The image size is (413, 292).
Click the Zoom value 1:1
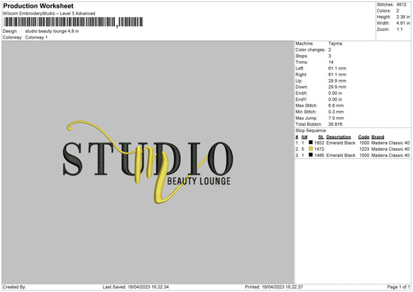click(x=399, y=30)
